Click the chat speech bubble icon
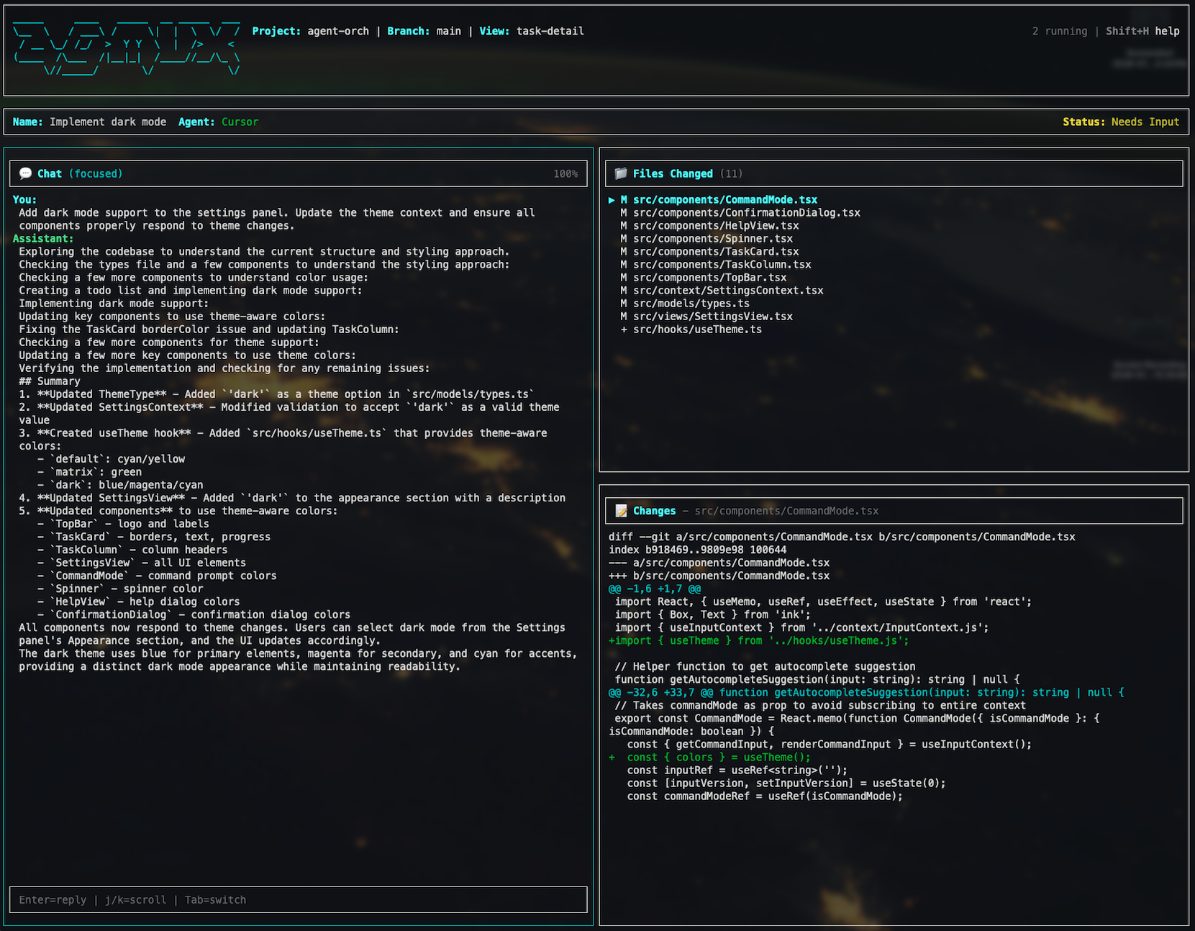Screen dimensions: 1195x931 [x=25, y=173]
